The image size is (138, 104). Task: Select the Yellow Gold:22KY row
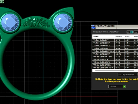point(115,54)
